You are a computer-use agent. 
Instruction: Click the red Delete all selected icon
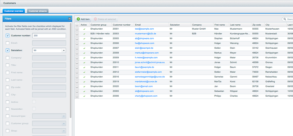[96, 19]
